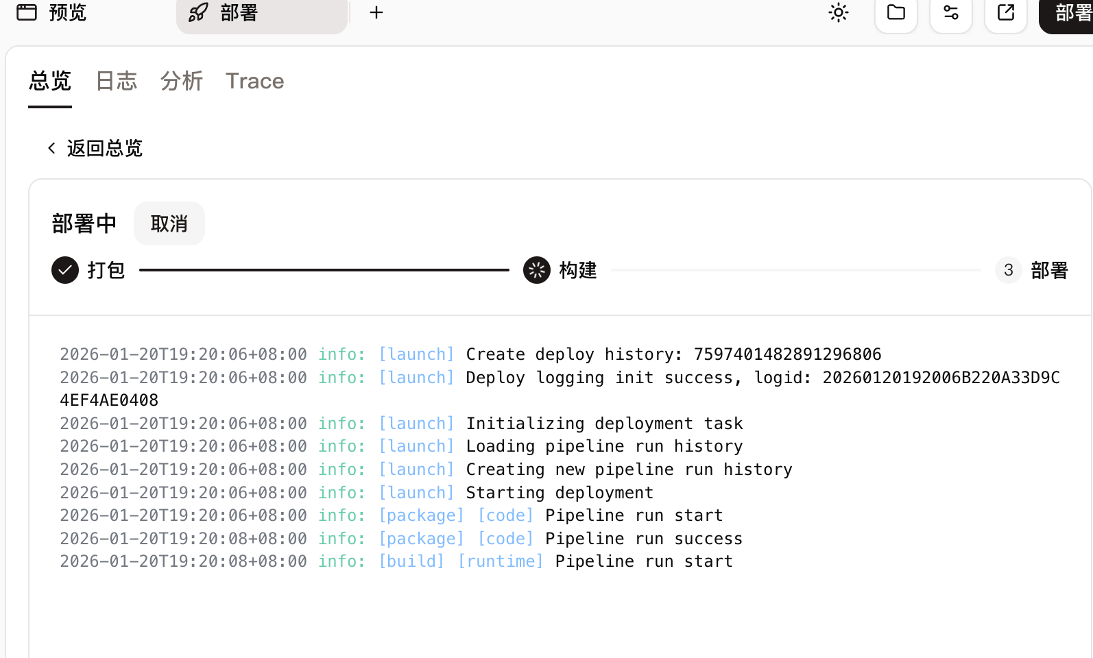Viewport: 1093px width, 658px height.
Task: Click the 'Starting deployment' log line
Action: coord(559,493)
